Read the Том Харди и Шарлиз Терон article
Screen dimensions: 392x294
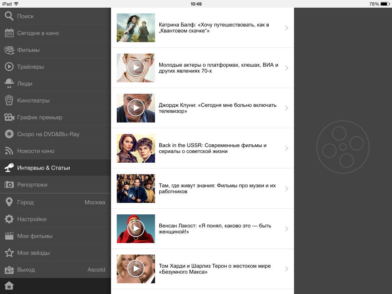point(214,269)
